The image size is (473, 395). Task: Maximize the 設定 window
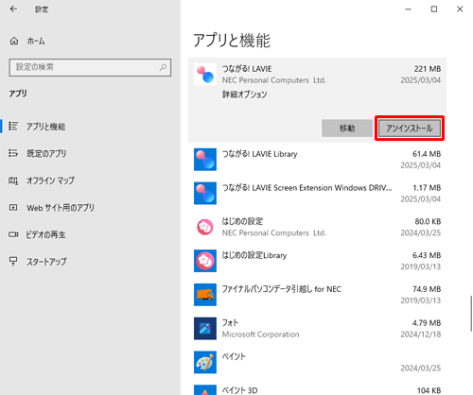(x=434, y=9)
